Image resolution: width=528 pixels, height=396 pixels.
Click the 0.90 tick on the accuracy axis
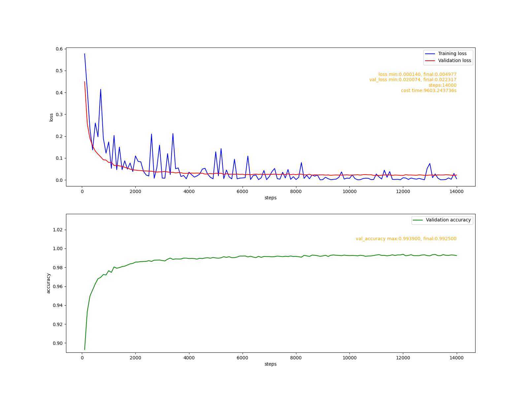click(58, 343)
